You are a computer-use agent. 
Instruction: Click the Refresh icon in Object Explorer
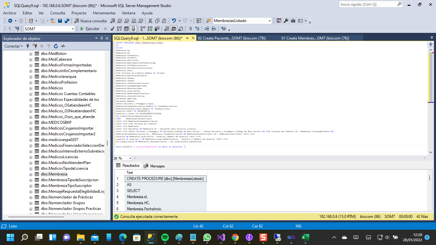pos(56,46)
